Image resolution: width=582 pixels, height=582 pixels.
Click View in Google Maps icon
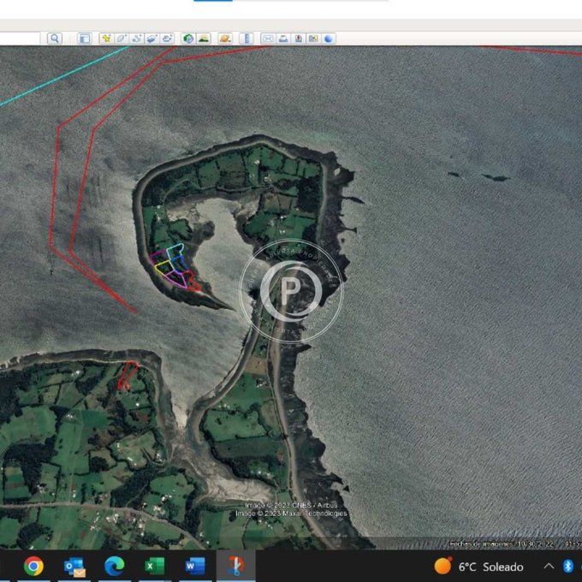pyautogui.click(x=313, y=39)
